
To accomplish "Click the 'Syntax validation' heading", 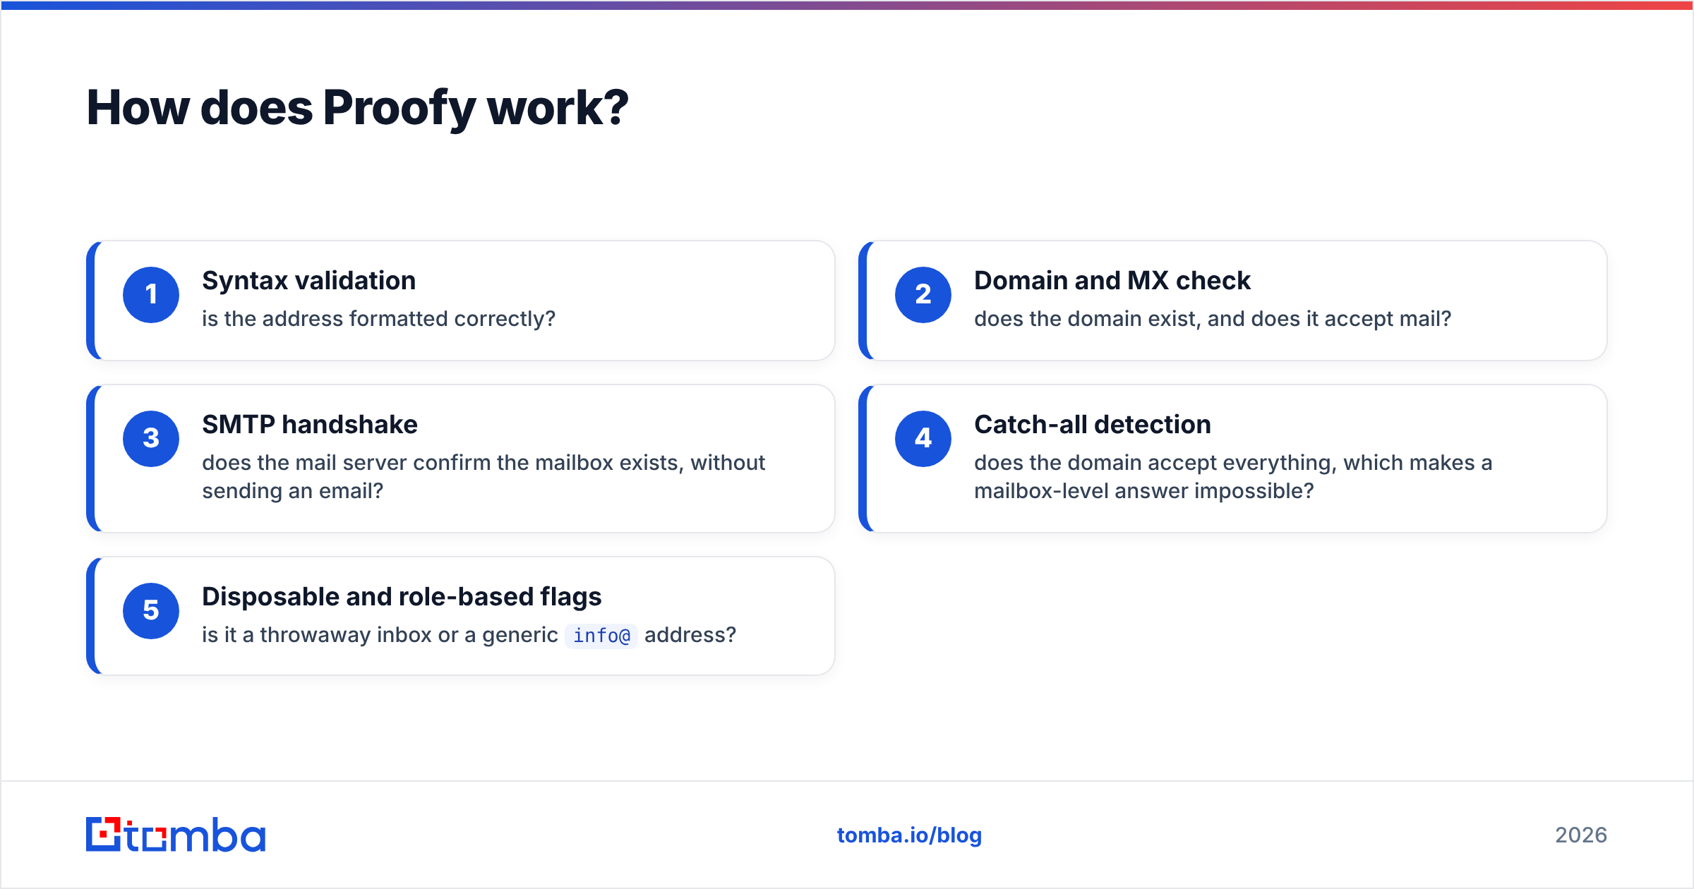I will [x=309, y=281].
